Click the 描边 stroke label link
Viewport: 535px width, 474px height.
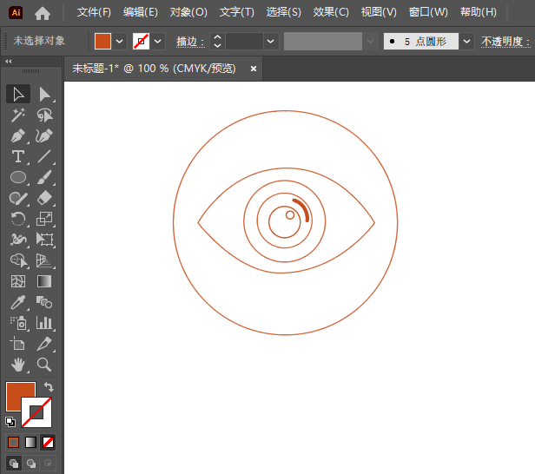tap(188, 41)
